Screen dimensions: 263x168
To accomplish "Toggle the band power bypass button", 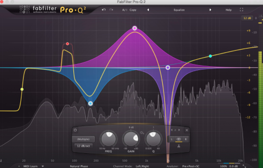I will 75,130.
